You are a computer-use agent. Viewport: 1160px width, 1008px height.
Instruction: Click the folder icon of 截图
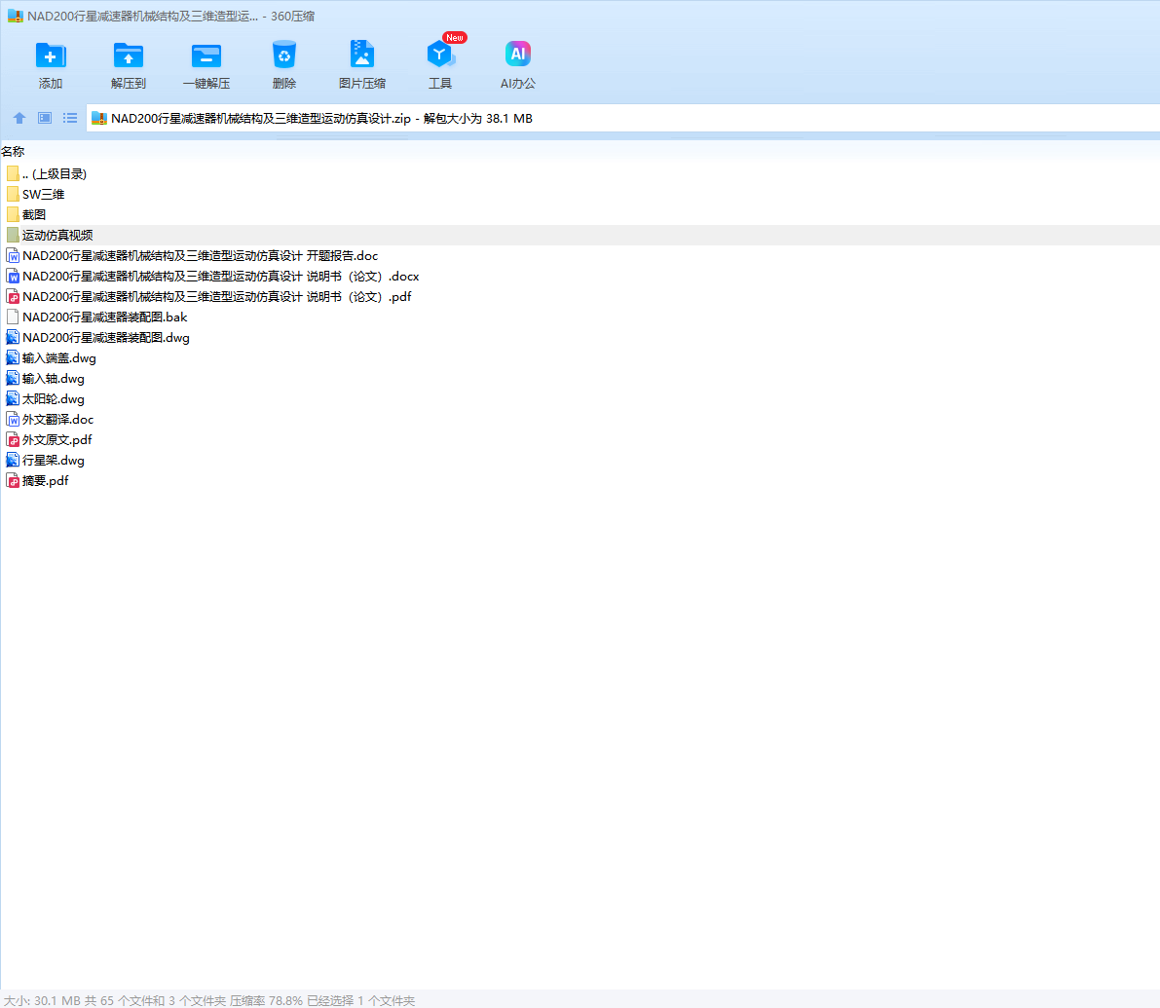13,214
